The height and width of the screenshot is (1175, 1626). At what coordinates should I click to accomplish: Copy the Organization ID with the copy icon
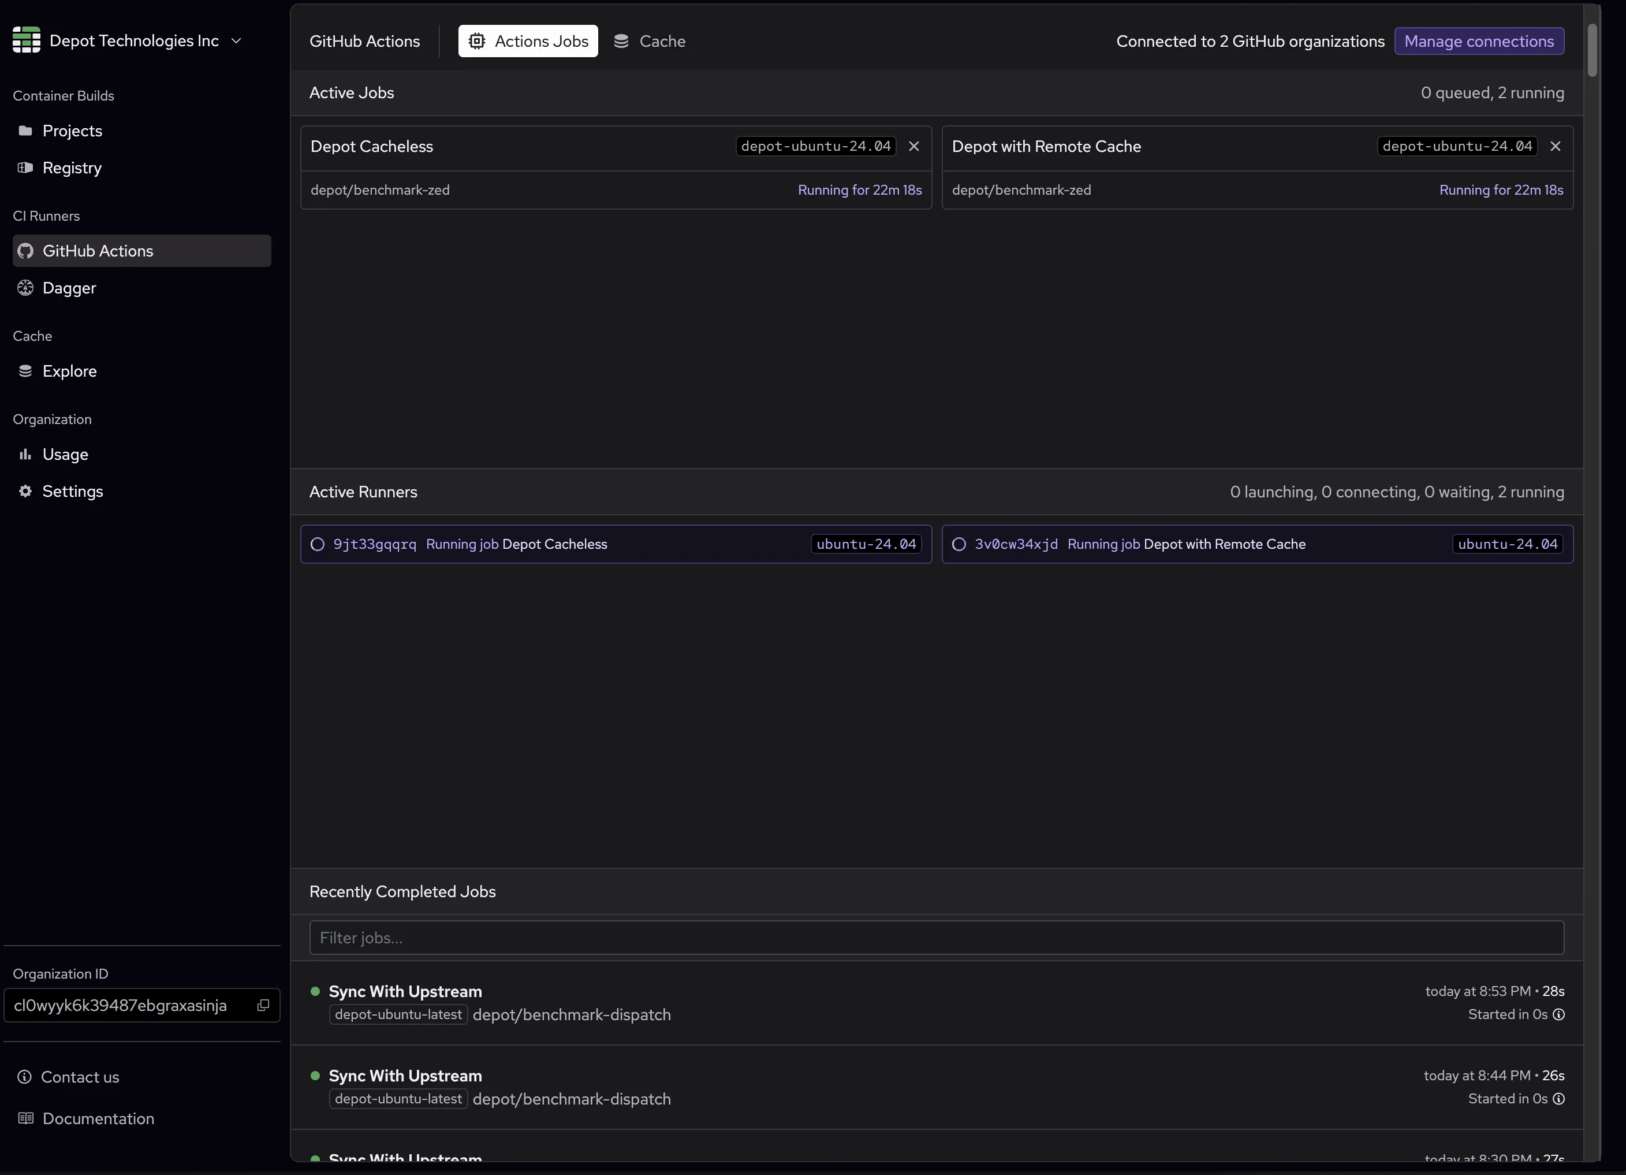click(263, 1005)
